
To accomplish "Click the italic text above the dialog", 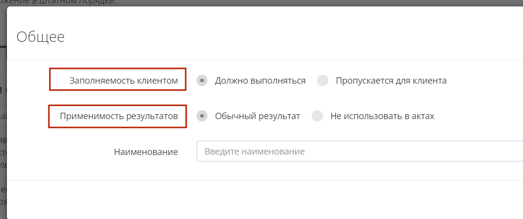I will tap(59, 2).
